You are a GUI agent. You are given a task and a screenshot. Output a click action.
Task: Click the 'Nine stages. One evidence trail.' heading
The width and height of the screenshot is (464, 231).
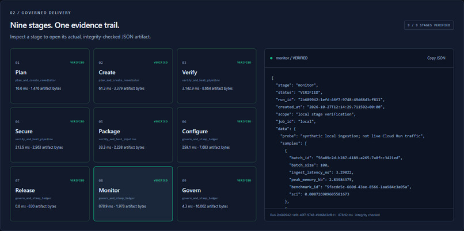point(65,25)
